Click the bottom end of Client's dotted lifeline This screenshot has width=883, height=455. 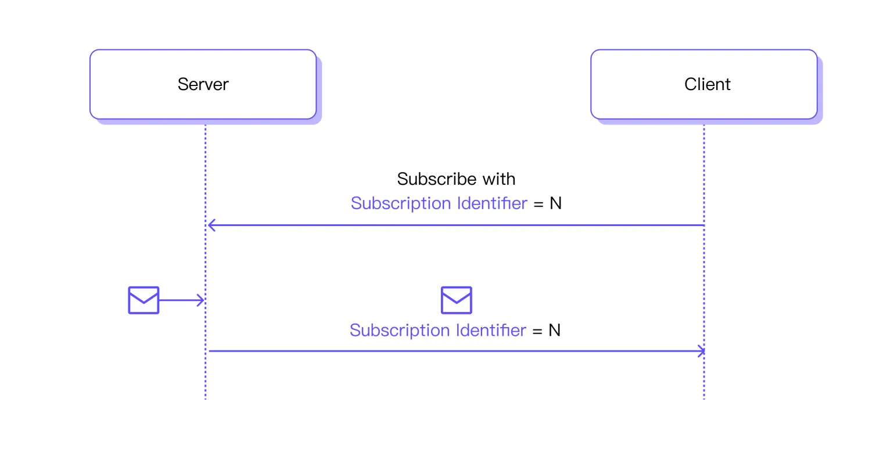704,396
